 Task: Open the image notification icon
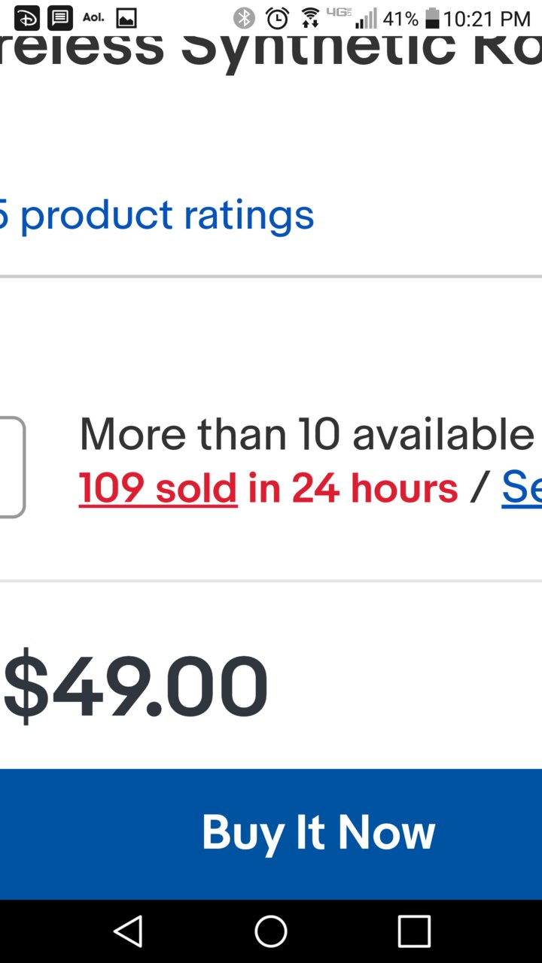pyautogui.click(x=126, y=18)
